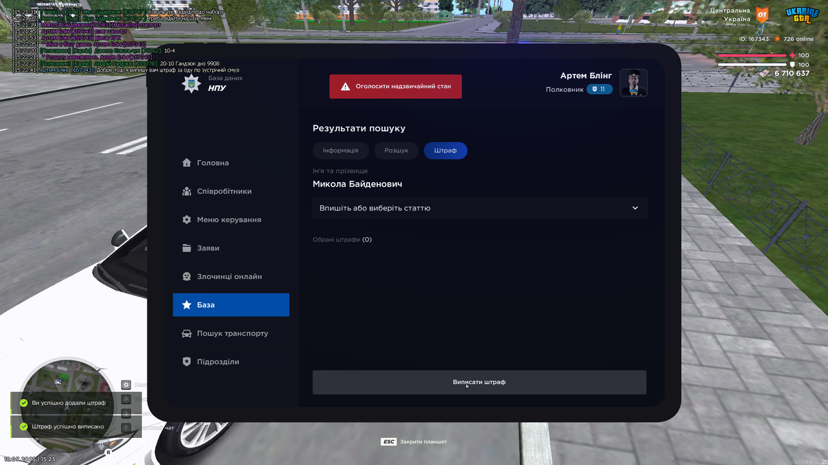Click the Ukraine GTA logo

click(802, 15)
